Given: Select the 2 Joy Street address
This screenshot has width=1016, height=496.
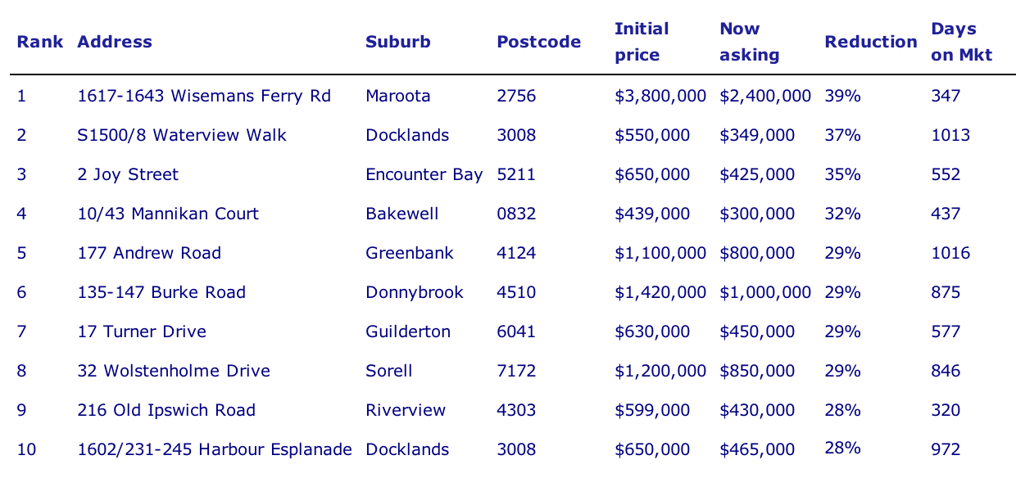Looking at the screenshot, I should [x=128, y=174].
